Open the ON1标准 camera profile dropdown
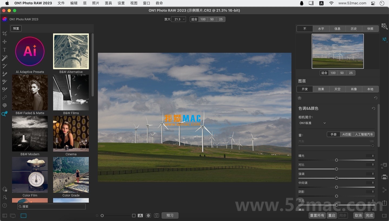 point(312,123)
